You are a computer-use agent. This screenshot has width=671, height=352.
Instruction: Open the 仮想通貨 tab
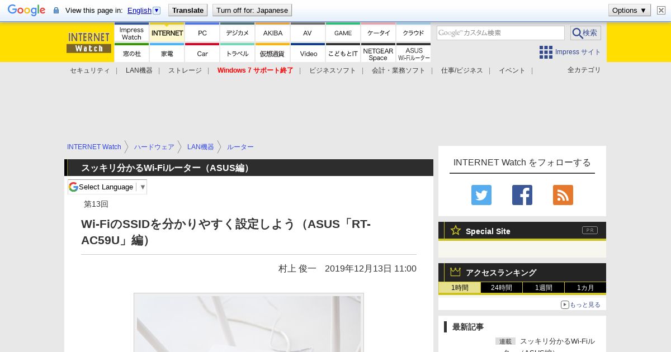272,53
